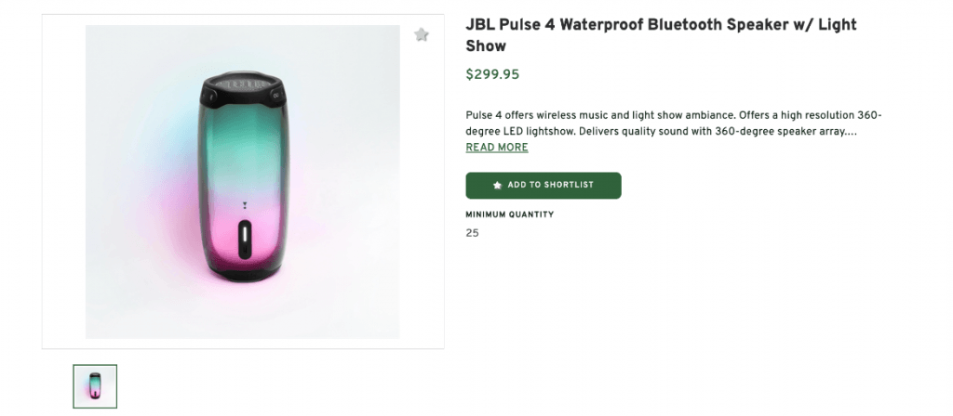Click the small hourglass mark on speaker body
Image resolution: width=953 pixels, height=416 pixels.
point(244,206)
